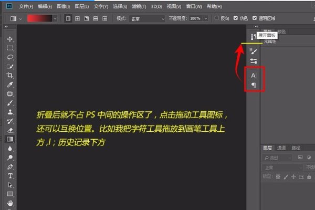Open the 不透明度 opacity slider arrow
This screenshot has width=315, height=210.
pyautogui.click(x=206, y=18)
